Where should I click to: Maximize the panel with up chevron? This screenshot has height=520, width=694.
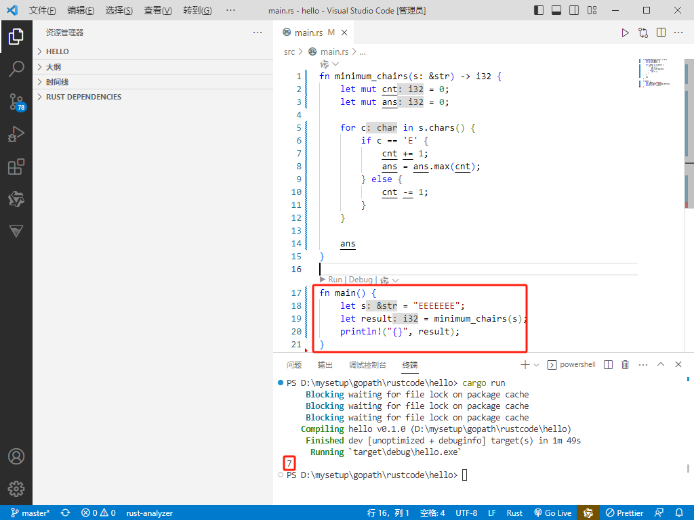pos(661,364)
